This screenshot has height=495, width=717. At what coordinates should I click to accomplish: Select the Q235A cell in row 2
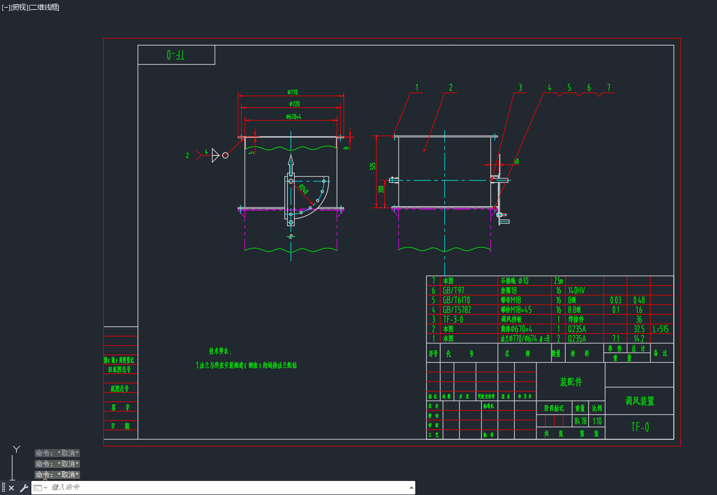[x=577, y=329]
